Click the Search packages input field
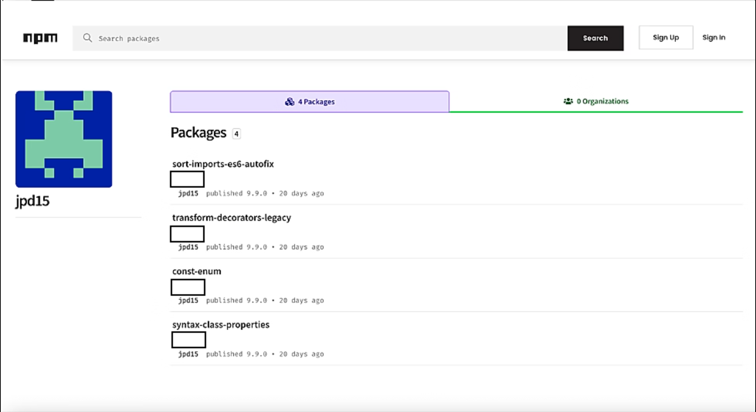756x412 pixels. [320, 38]
